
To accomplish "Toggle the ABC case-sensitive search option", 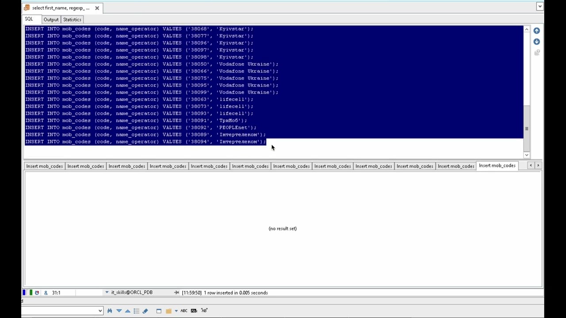I will coord(184,310).
